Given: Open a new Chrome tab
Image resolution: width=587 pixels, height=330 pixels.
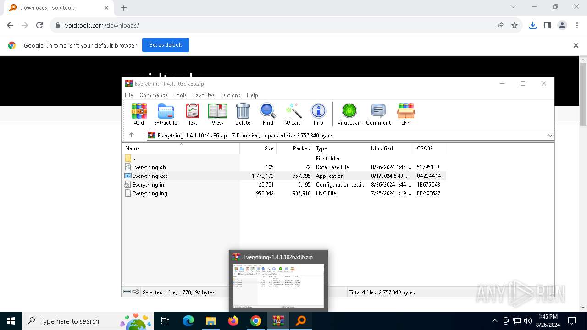Looking at the screenshot, I should [x=124, y=8].
